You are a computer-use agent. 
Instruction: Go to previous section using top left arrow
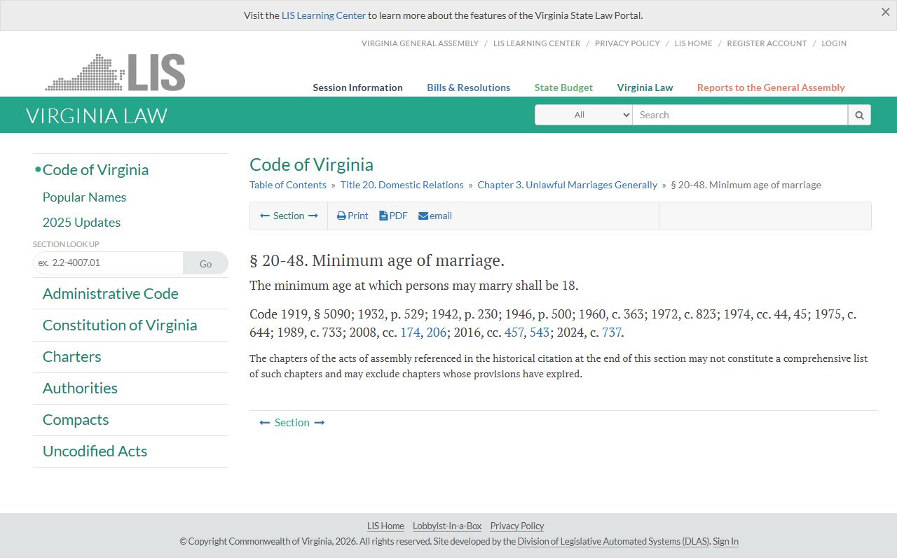pyautogui.click(x=265, y=216)
